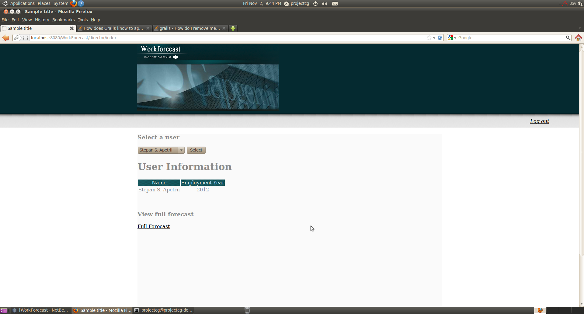This screenshot has height=314, width=584.
Task: Click the Select button
Action: pyautogui.click(x=196, y=150)
